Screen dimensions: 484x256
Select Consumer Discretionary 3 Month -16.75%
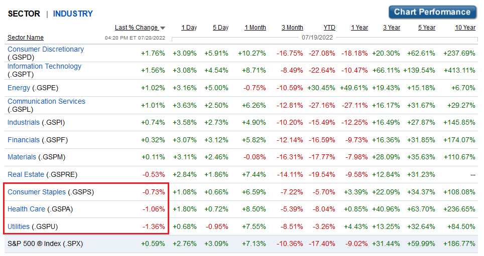pos(290,53)
